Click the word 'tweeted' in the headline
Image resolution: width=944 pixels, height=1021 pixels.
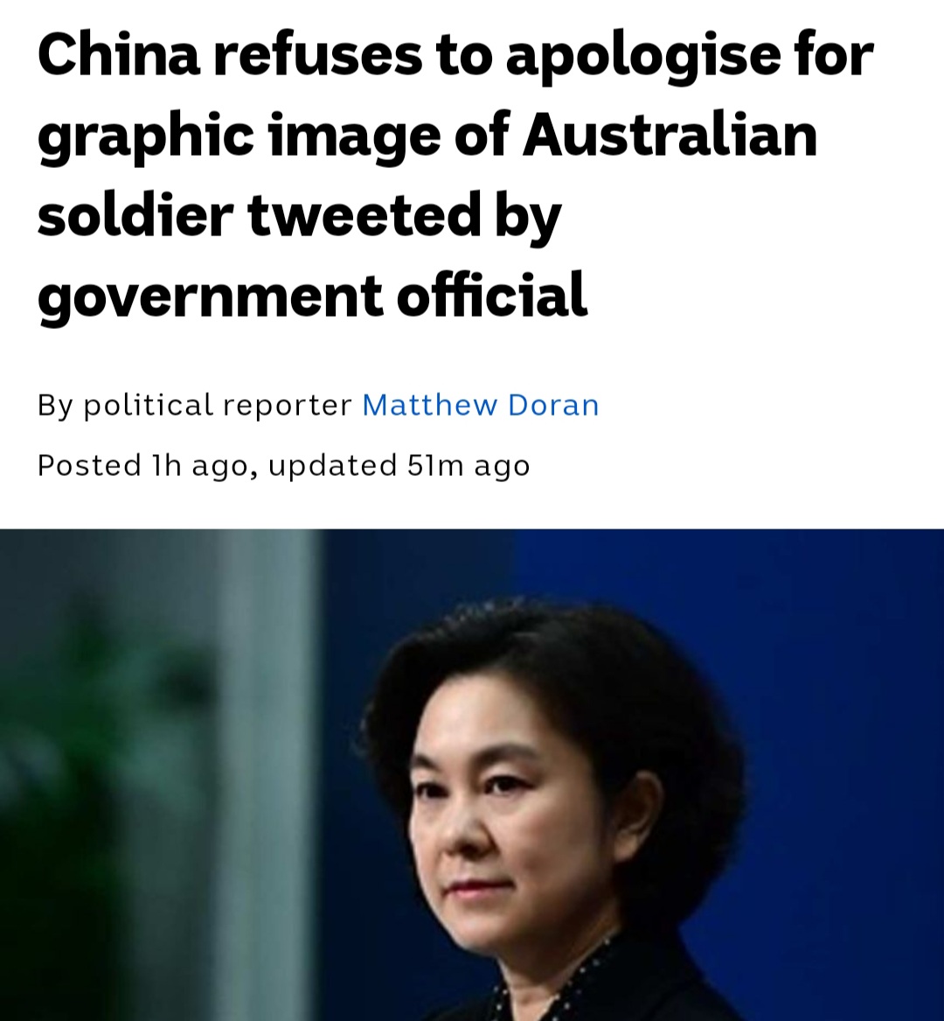point(364,215)
